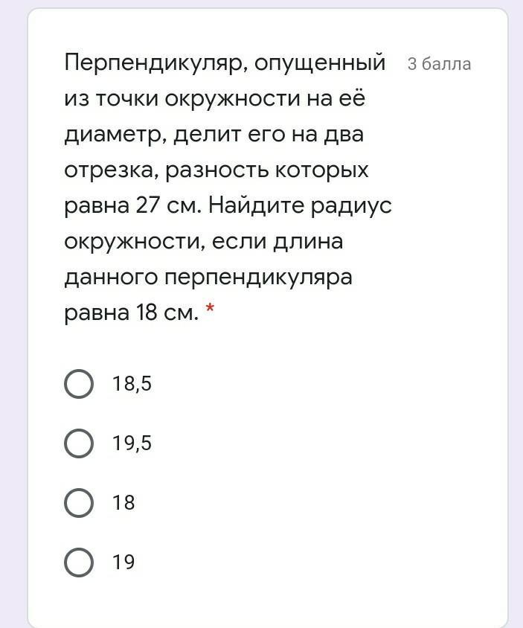Click the line "данного перпендикуляра"
This screenshot has height=628, width=523.
[x=208, y=278]
